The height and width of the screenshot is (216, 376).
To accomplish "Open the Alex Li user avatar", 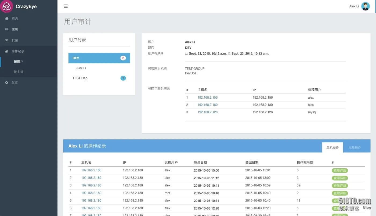I will [x=365, y=6].
